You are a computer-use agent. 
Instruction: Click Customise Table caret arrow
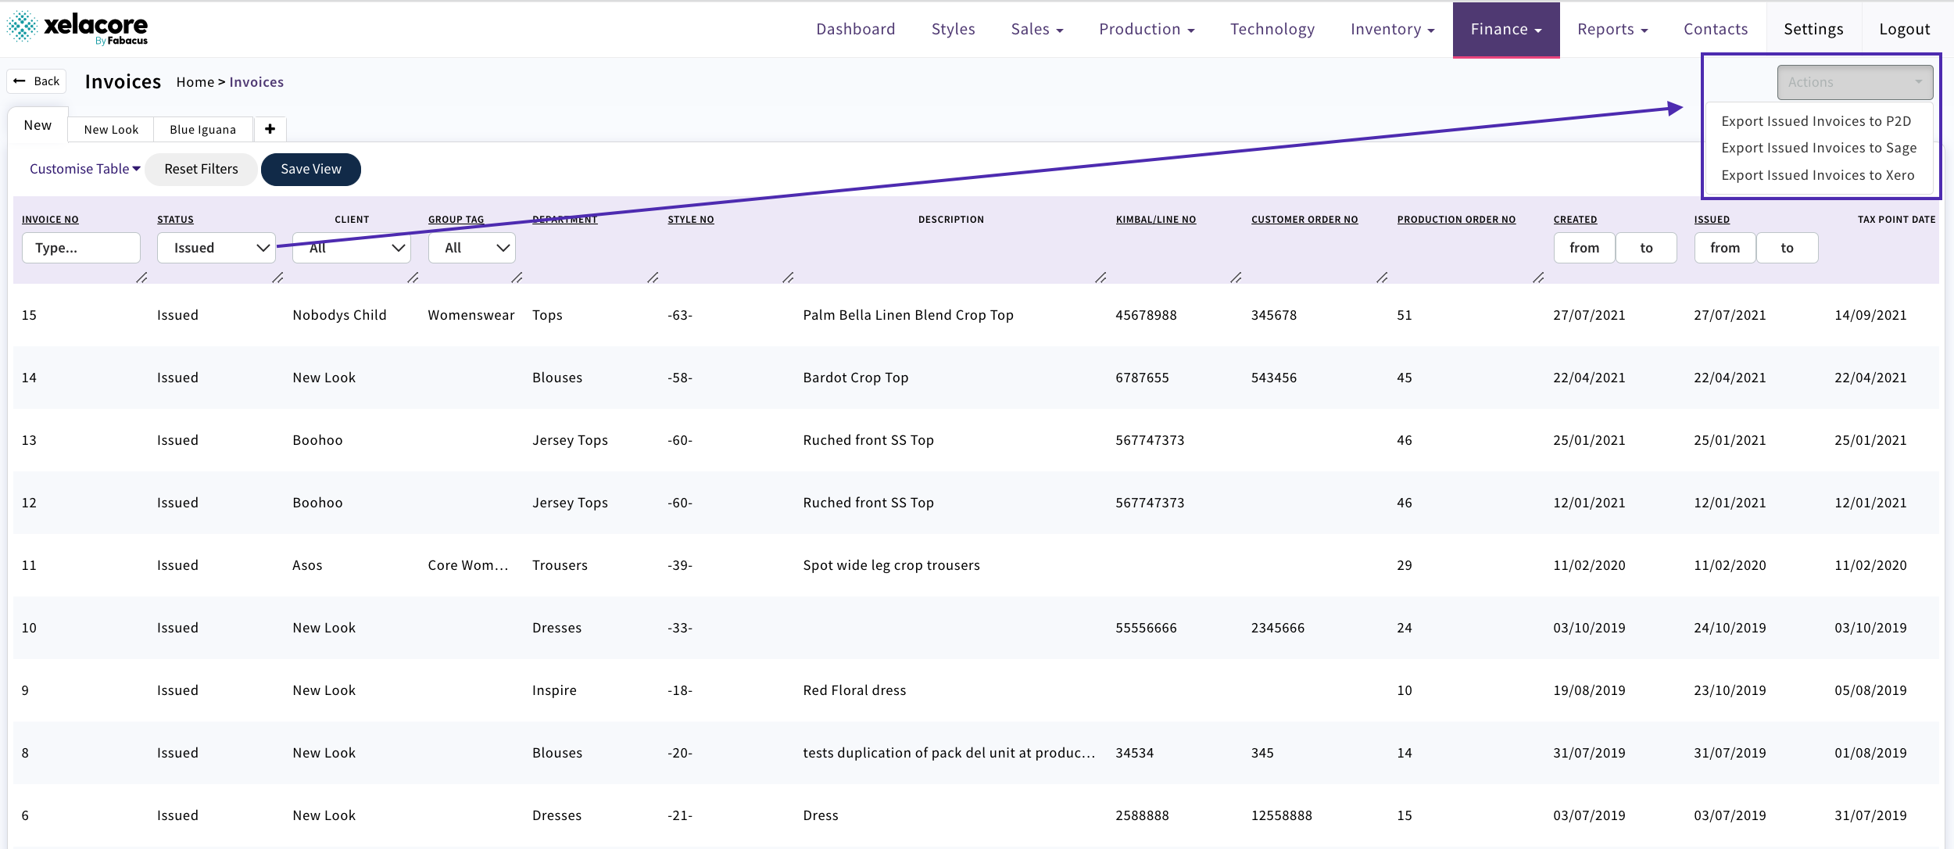click(137, 169)
